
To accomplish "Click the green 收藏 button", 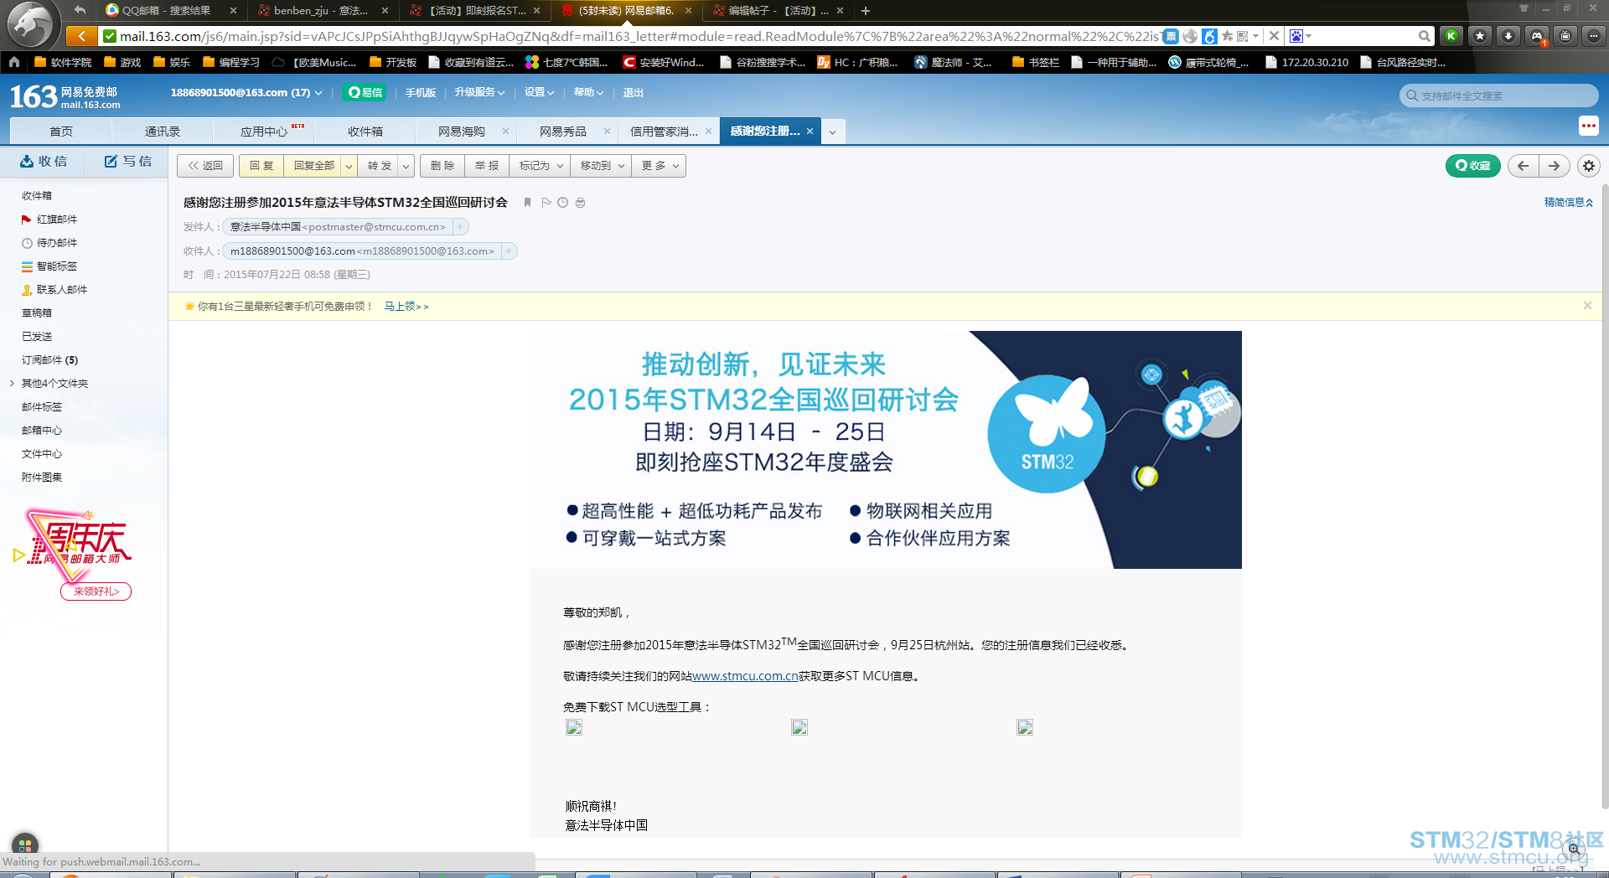I will (1473, 166).
